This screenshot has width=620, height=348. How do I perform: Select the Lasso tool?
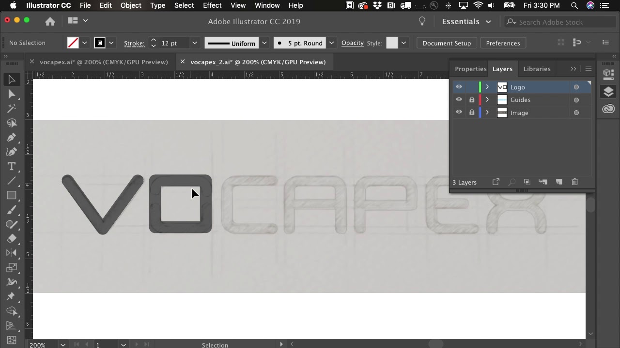(12, 123)
